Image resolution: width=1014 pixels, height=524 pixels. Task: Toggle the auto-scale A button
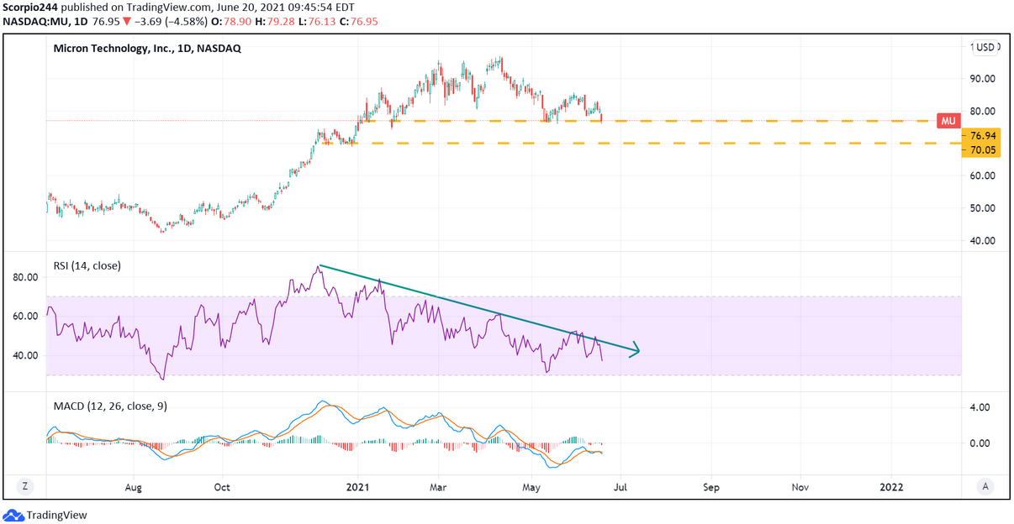985,485
